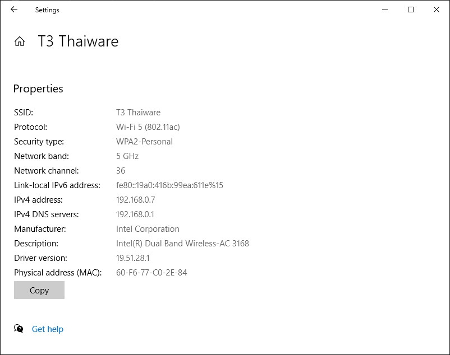Click the 5 GHz network band value

click(127, 156)
